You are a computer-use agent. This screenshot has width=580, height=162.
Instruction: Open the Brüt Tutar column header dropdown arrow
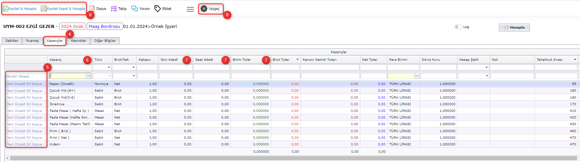[297, 59]
